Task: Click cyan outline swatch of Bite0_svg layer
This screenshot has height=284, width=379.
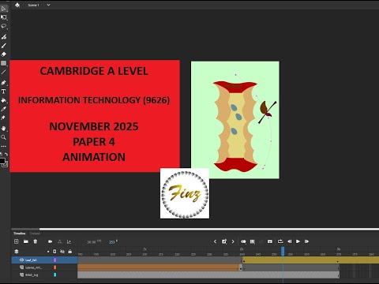Action: coord(55,275)
